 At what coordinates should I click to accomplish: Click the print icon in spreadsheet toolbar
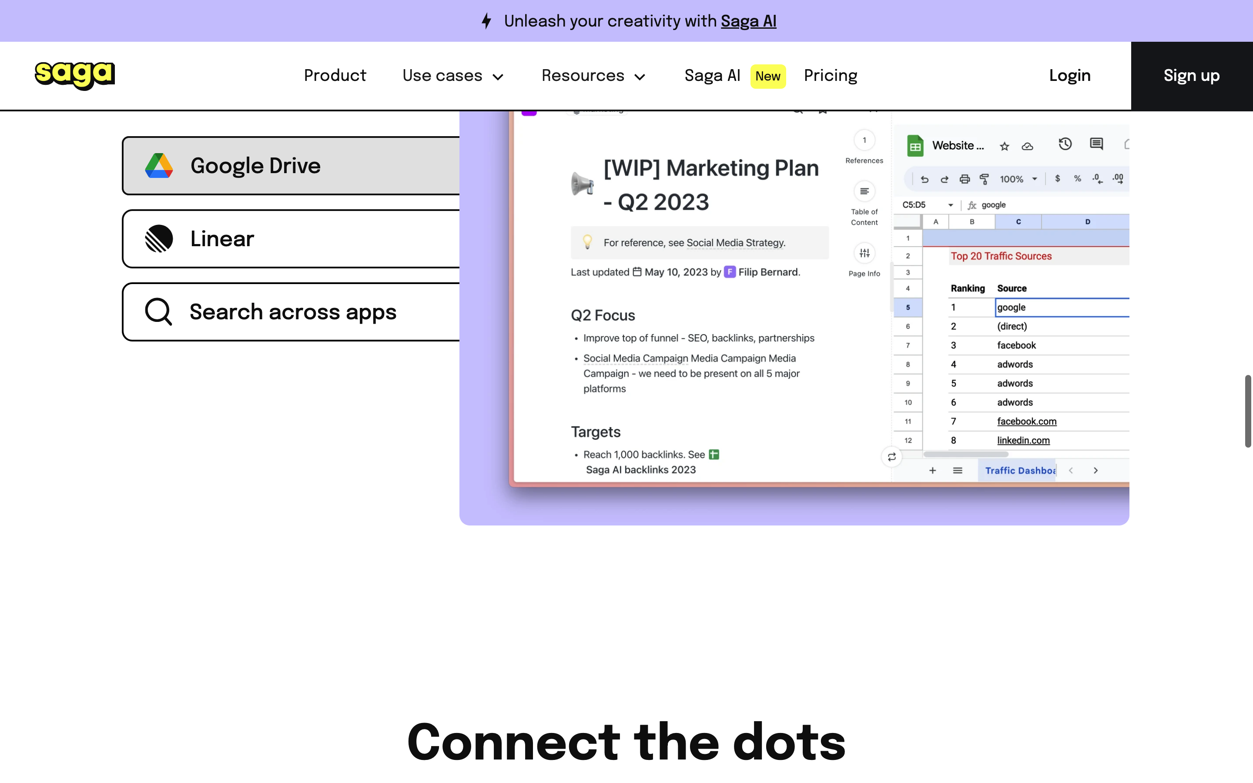[x=964, y=179]
